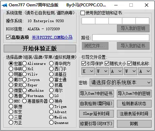Select the LG radio button
155x131 pixels.
pos(51,96)
